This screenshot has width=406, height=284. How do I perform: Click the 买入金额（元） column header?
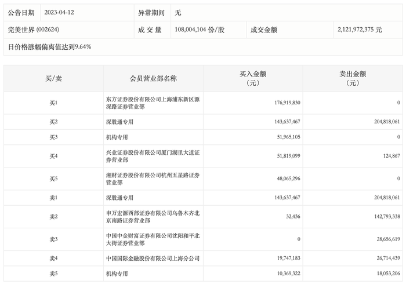253,78
